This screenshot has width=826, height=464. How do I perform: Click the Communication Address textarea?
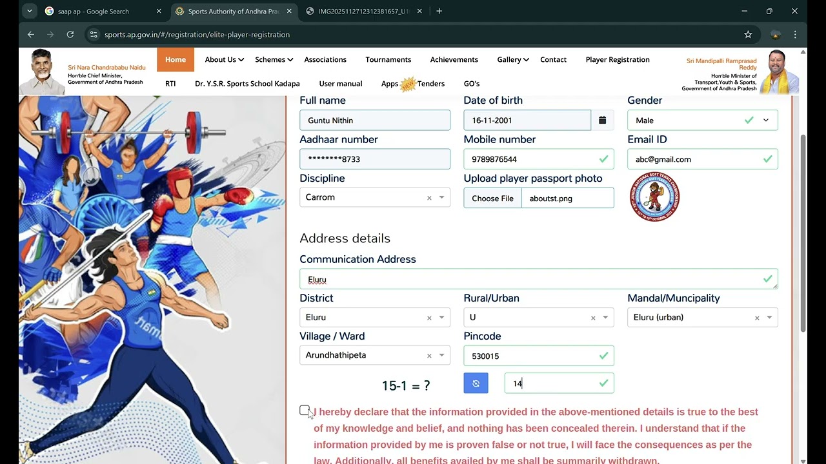(539, 279)
